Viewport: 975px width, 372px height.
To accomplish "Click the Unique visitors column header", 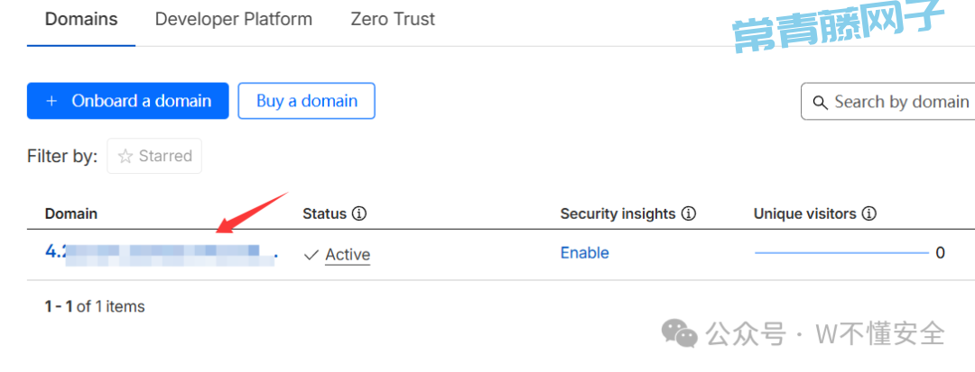I will [x=804, y=214].
